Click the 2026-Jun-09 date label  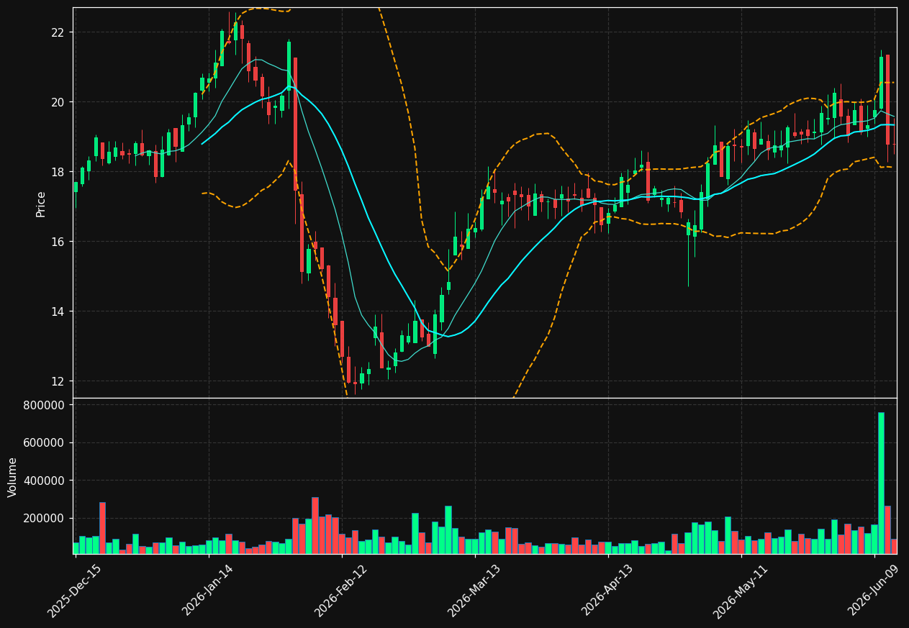(x=874, y=590)
